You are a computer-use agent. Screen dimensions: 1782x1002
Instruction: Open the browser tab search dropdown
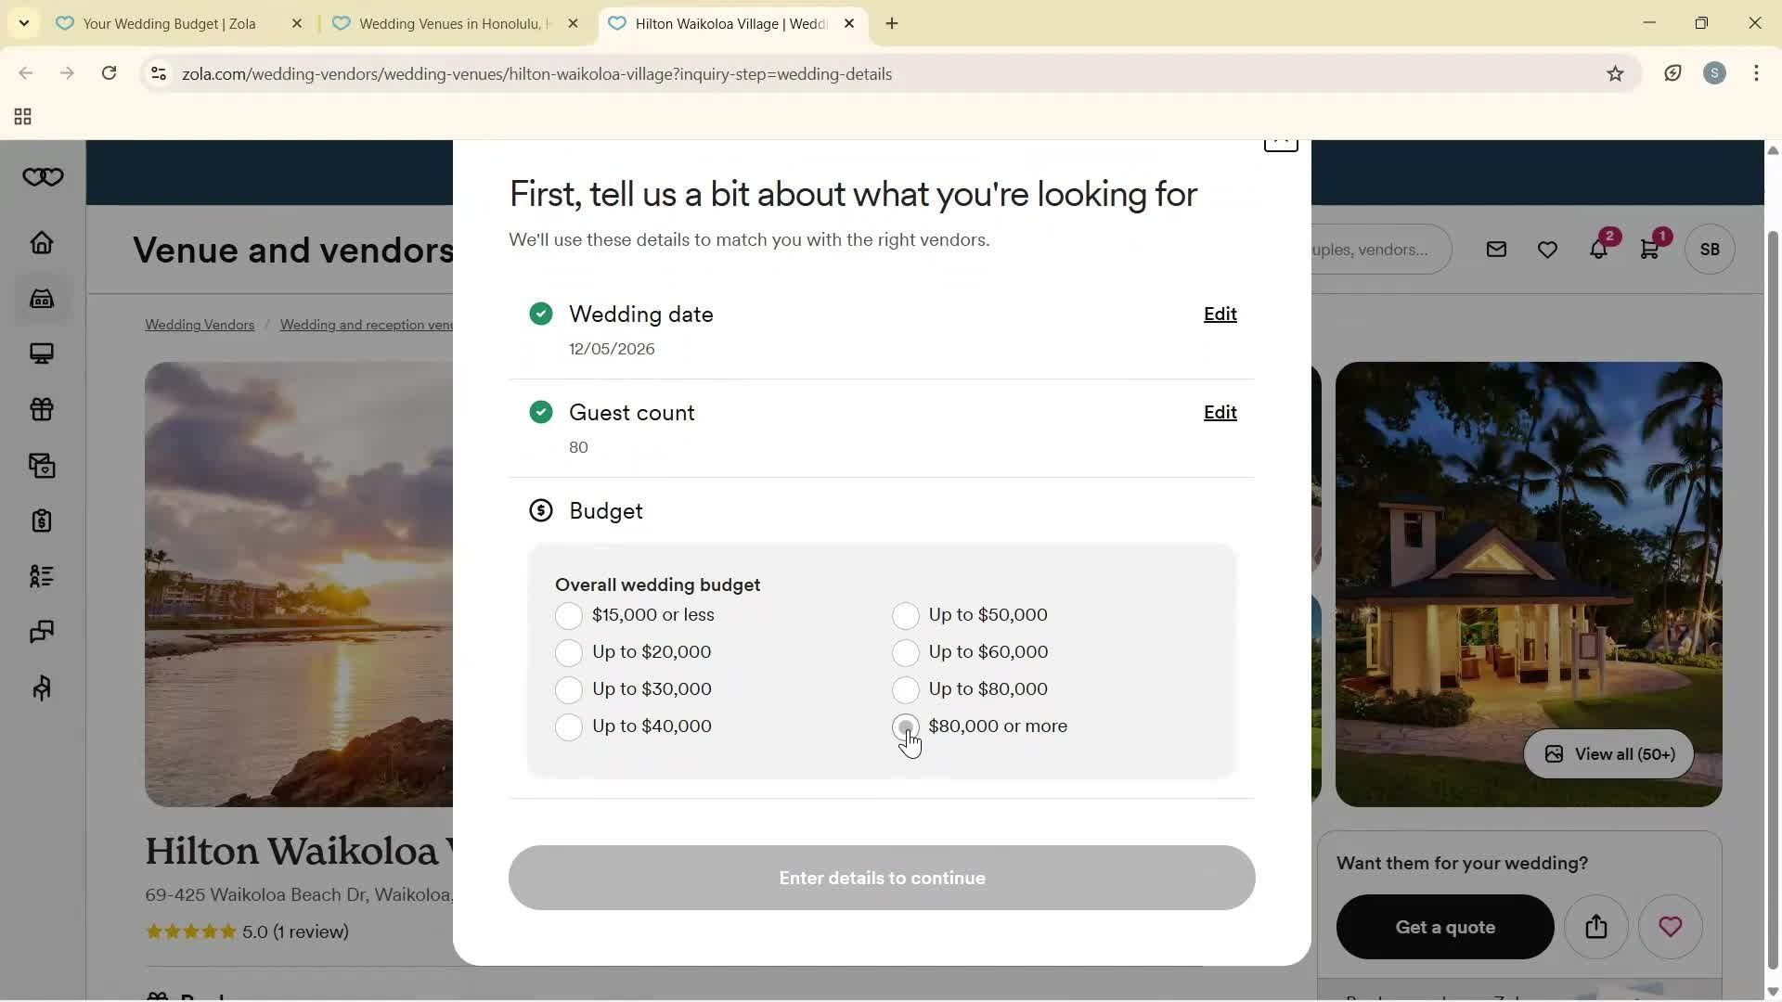(23, 23)
